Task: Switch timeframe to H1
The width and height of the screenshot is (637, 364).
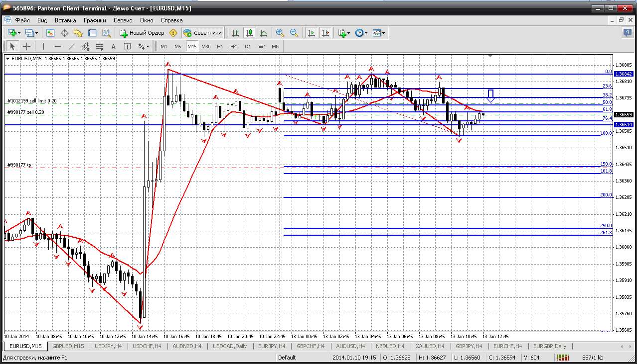Action: point(220,46)
